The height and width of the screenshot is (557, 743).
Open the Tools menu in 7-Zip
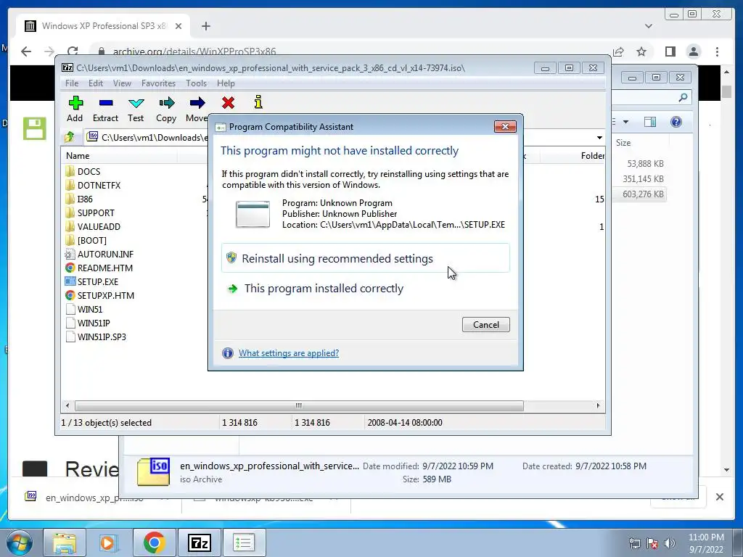(x=196, y=83)
